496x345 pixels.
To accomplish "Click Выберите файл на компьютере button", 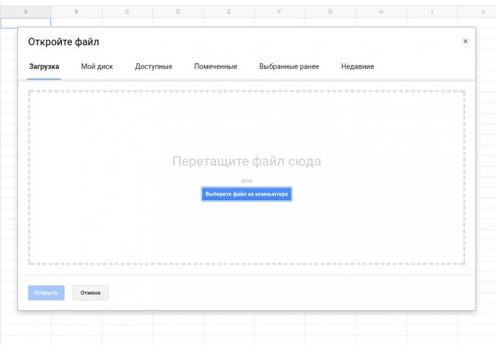I will click(246, 194).
